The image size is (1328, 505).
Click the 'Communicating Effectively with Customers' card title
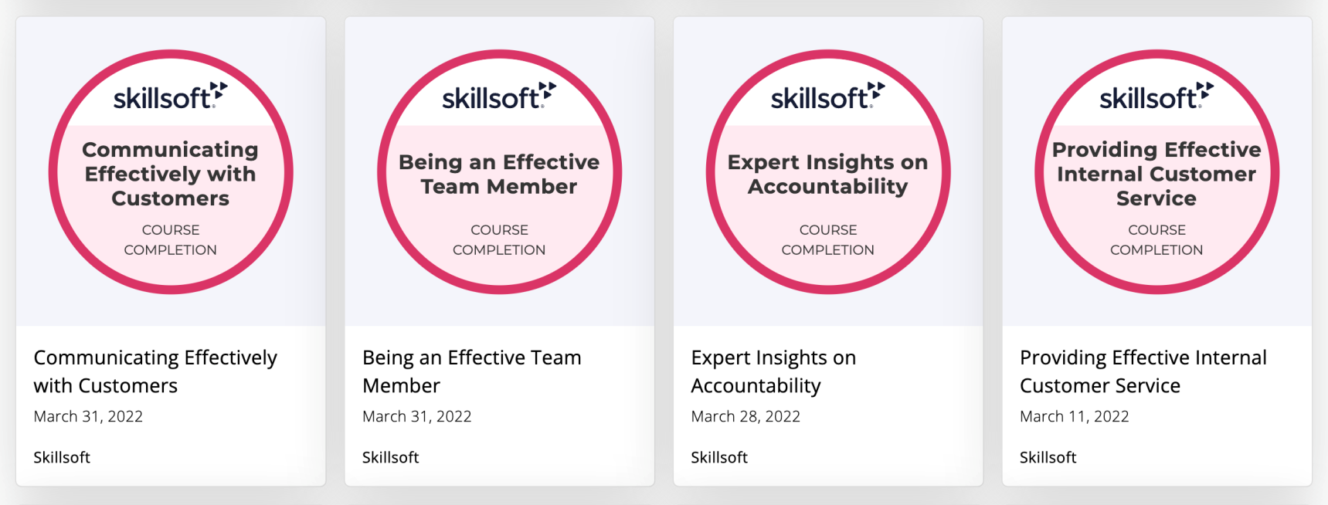[x=155, y=371]
